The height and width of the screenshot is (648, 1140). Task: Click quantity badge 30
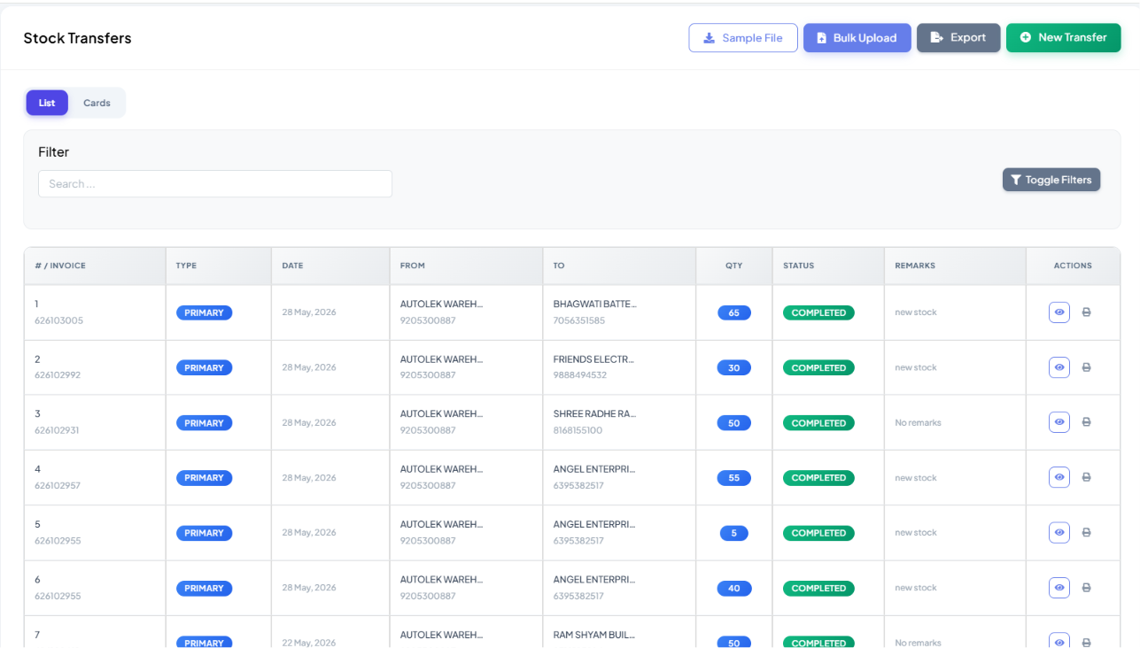733,367
